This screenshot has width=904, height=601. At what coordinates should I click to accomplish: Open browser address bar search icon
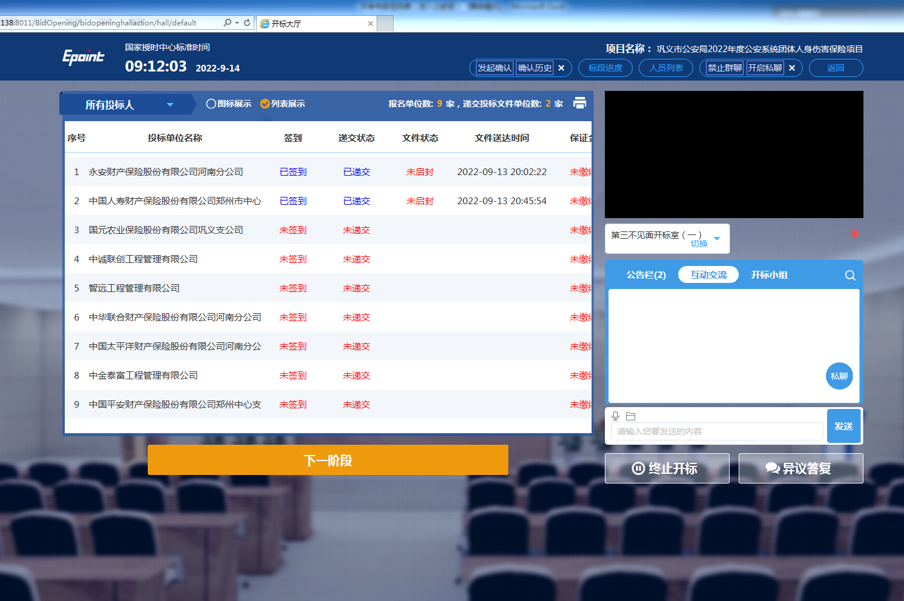coord(227,22)
